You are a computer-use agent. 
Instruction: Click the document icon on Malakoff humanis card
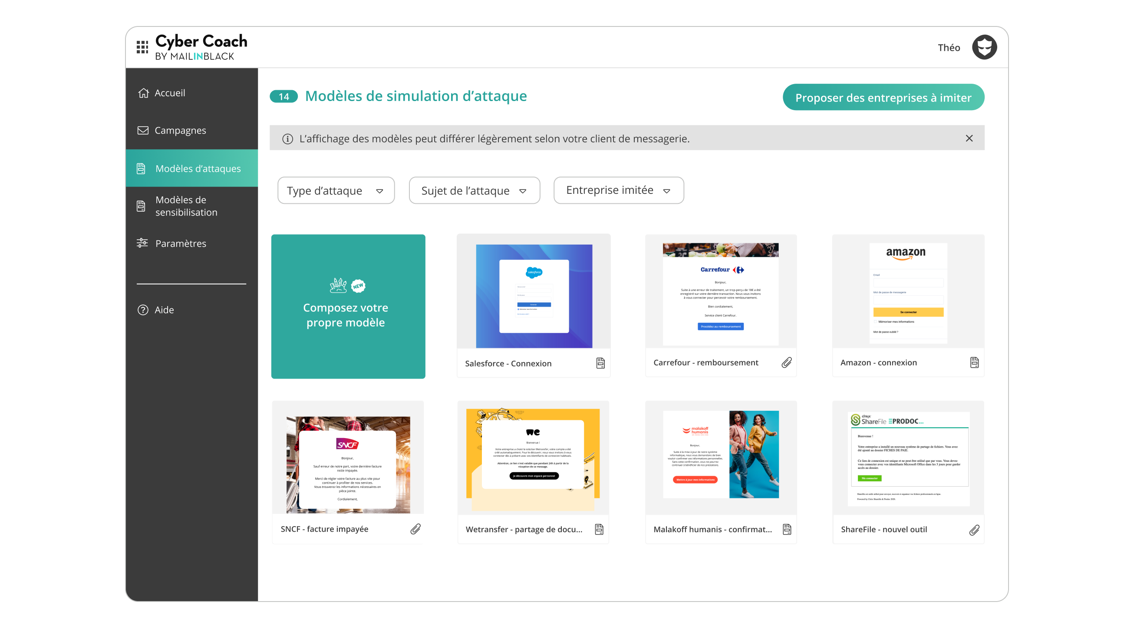point(787,529)
